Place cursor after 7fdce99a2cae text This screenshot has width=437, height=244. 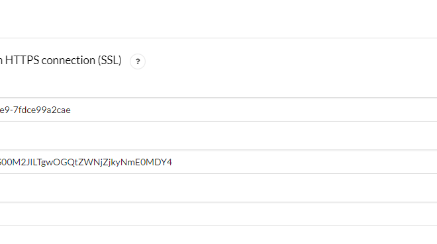71,110
